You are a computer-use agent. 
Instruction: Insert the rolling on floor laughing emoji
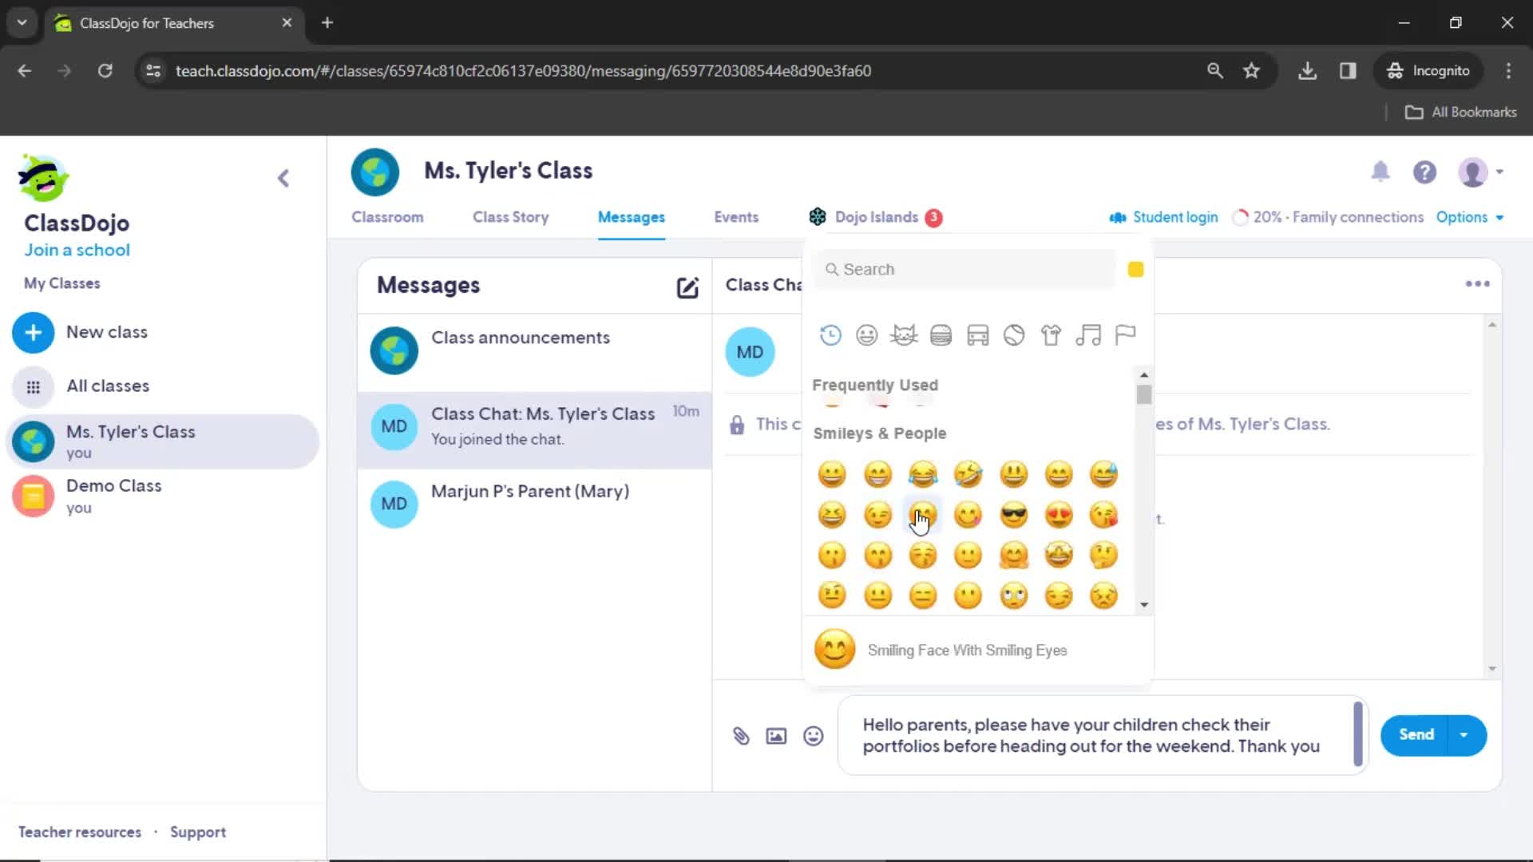coord(968,474)
